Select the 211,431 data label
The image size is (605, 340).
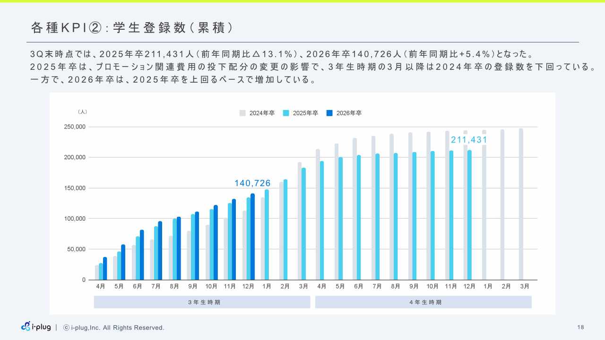coord(469,140)
